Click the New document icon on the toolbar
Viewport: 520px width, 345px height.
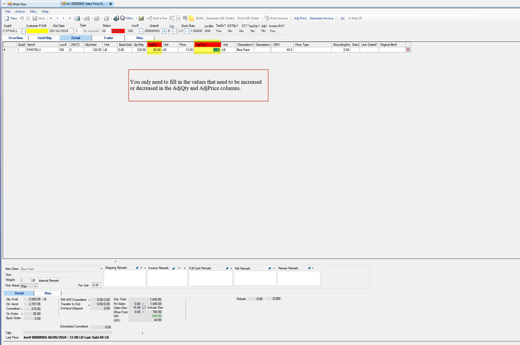point(7,18)
